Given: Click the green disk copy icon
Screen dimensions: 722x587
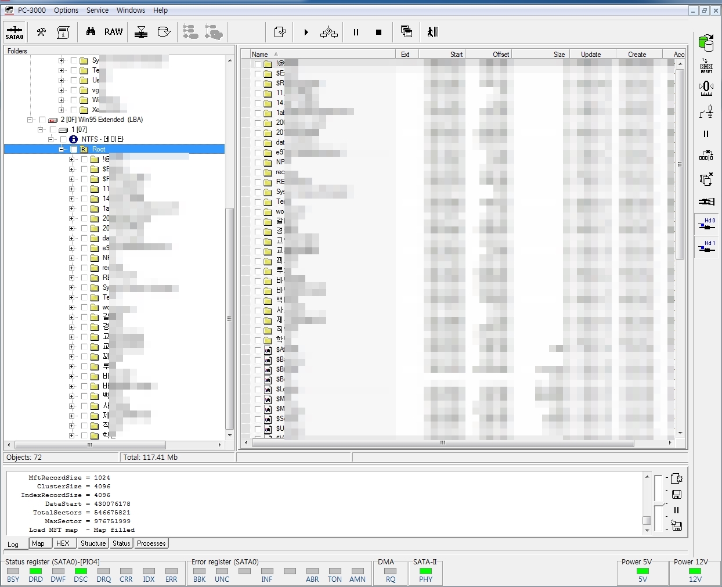Looking at the screenshot, I should pyautogui.click(x=706, y=42).
